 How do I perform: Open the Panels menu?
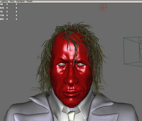29,1
